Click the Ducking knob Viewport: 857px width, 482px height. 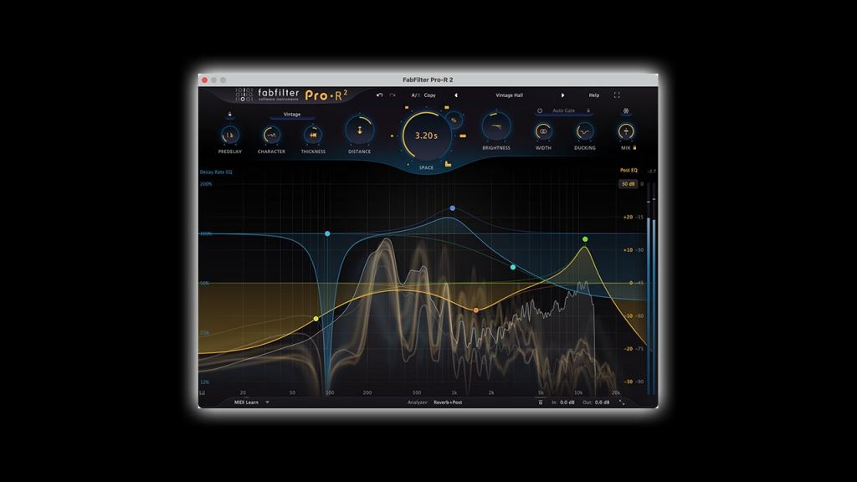pyautogui.click(x=584, y=131)
